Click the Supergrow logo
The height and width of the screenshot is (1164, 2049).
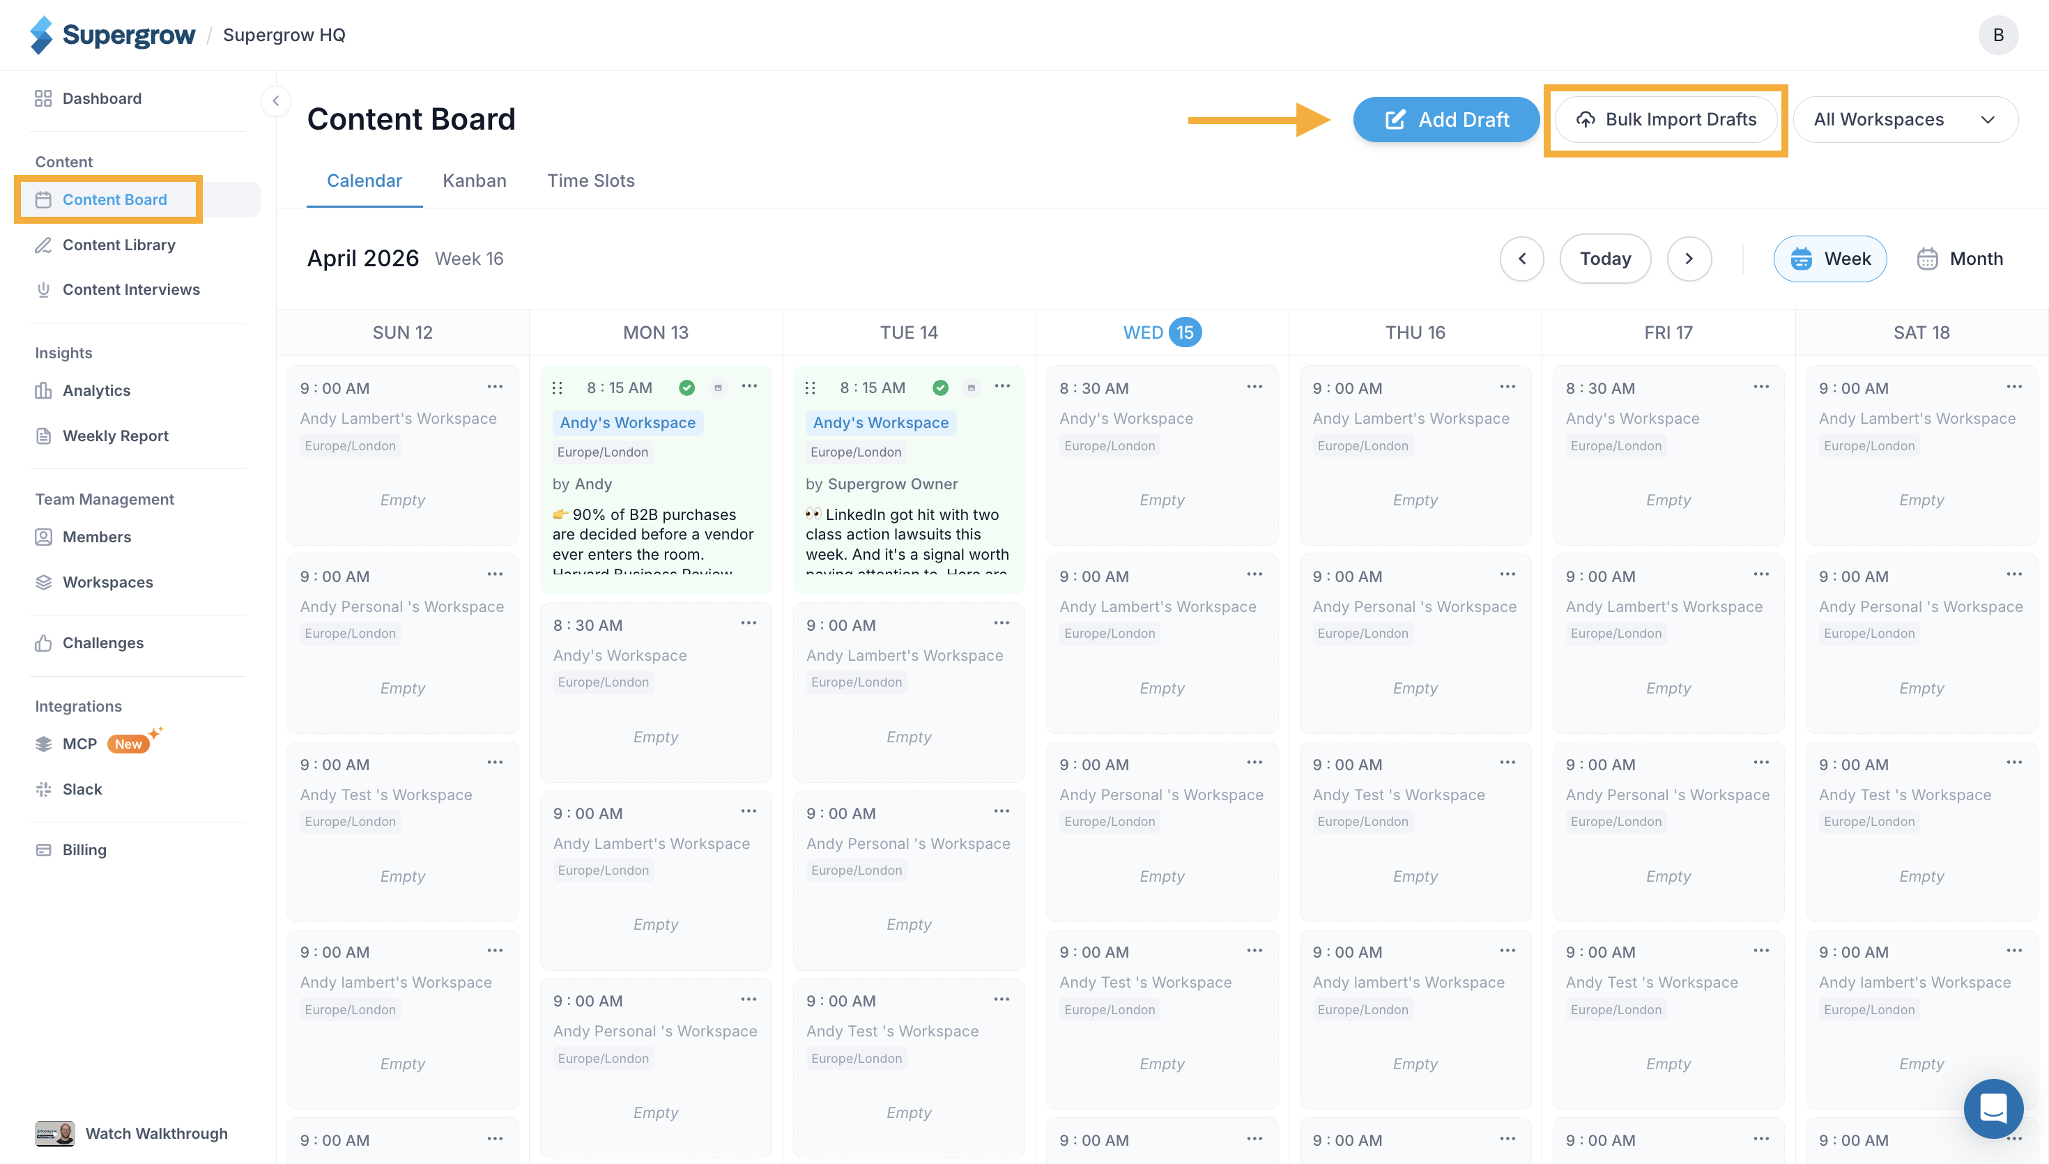(x=112, y=35)
